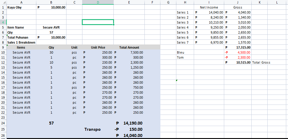Click the bold 57 total in row 24

(x=51, y=123)
